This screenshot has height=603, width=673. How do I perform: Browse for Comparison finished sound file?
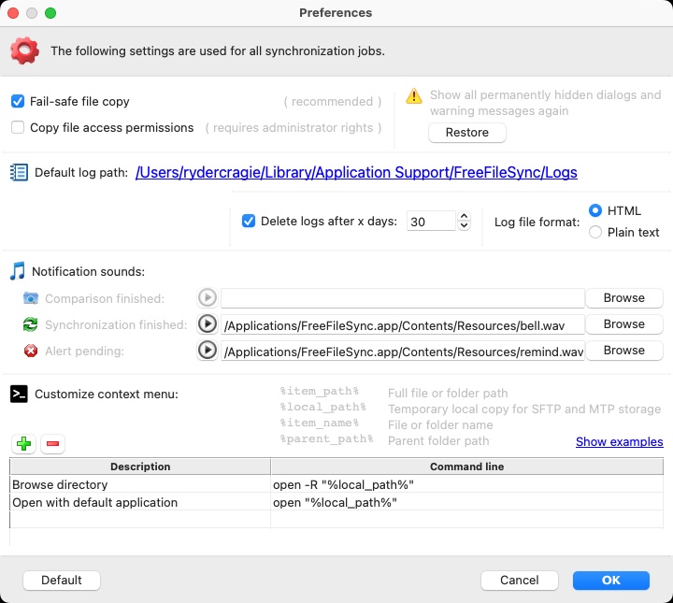pyautogui.click(x=624, y=298)
